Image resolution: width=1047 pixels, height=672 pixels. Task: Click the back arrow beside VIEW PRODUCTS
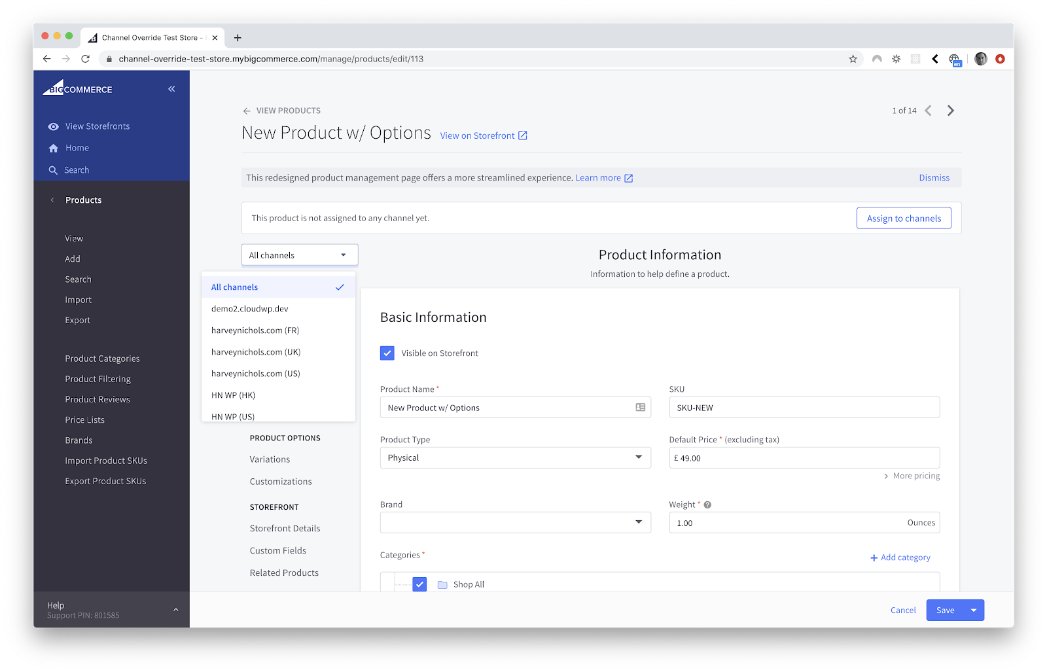click(247, 111)
